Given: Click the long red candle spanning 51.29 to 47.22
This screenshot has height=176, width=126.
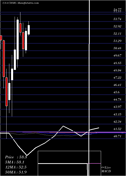Looking at the screenshot, I should pos(4,59).
